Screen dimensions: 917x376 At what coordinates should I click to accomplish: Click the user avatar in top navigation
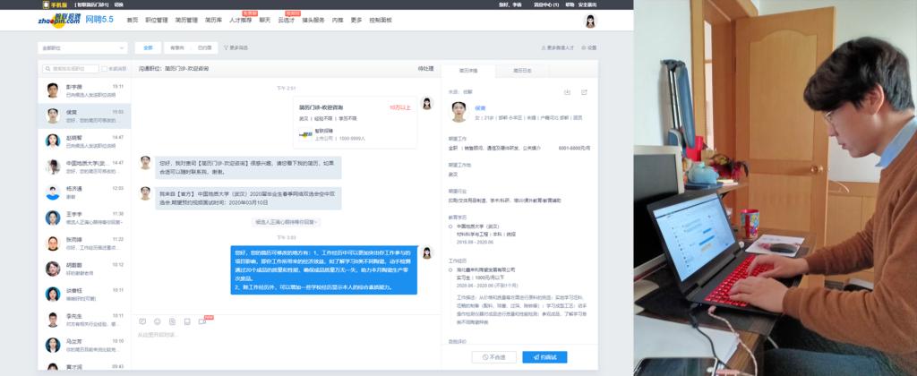[590, 20]
